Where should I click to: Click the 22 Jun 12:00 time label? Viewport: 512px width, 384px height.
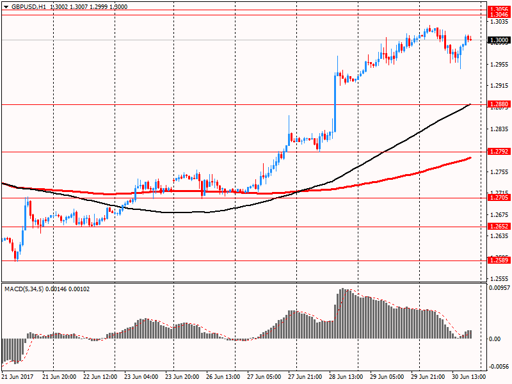[x=100, y=376]
